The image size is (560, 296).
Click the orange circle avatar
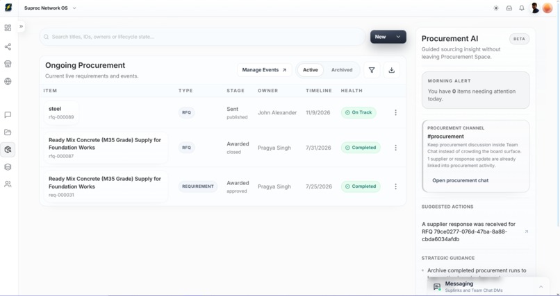click(x=547, y=8)
